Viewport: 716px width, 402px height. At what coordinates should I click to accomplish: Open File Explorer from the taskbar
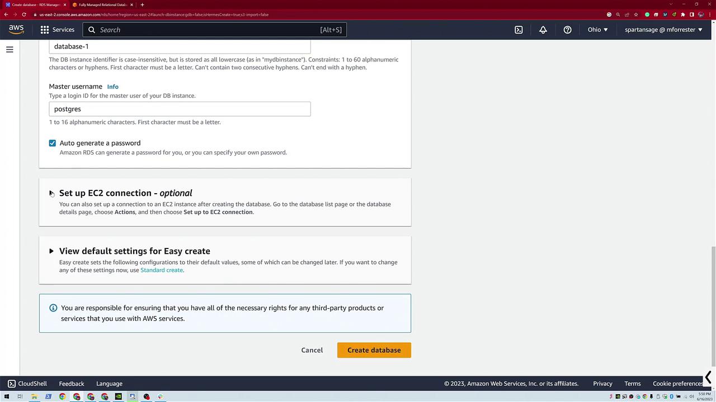[x=34, y=396]
